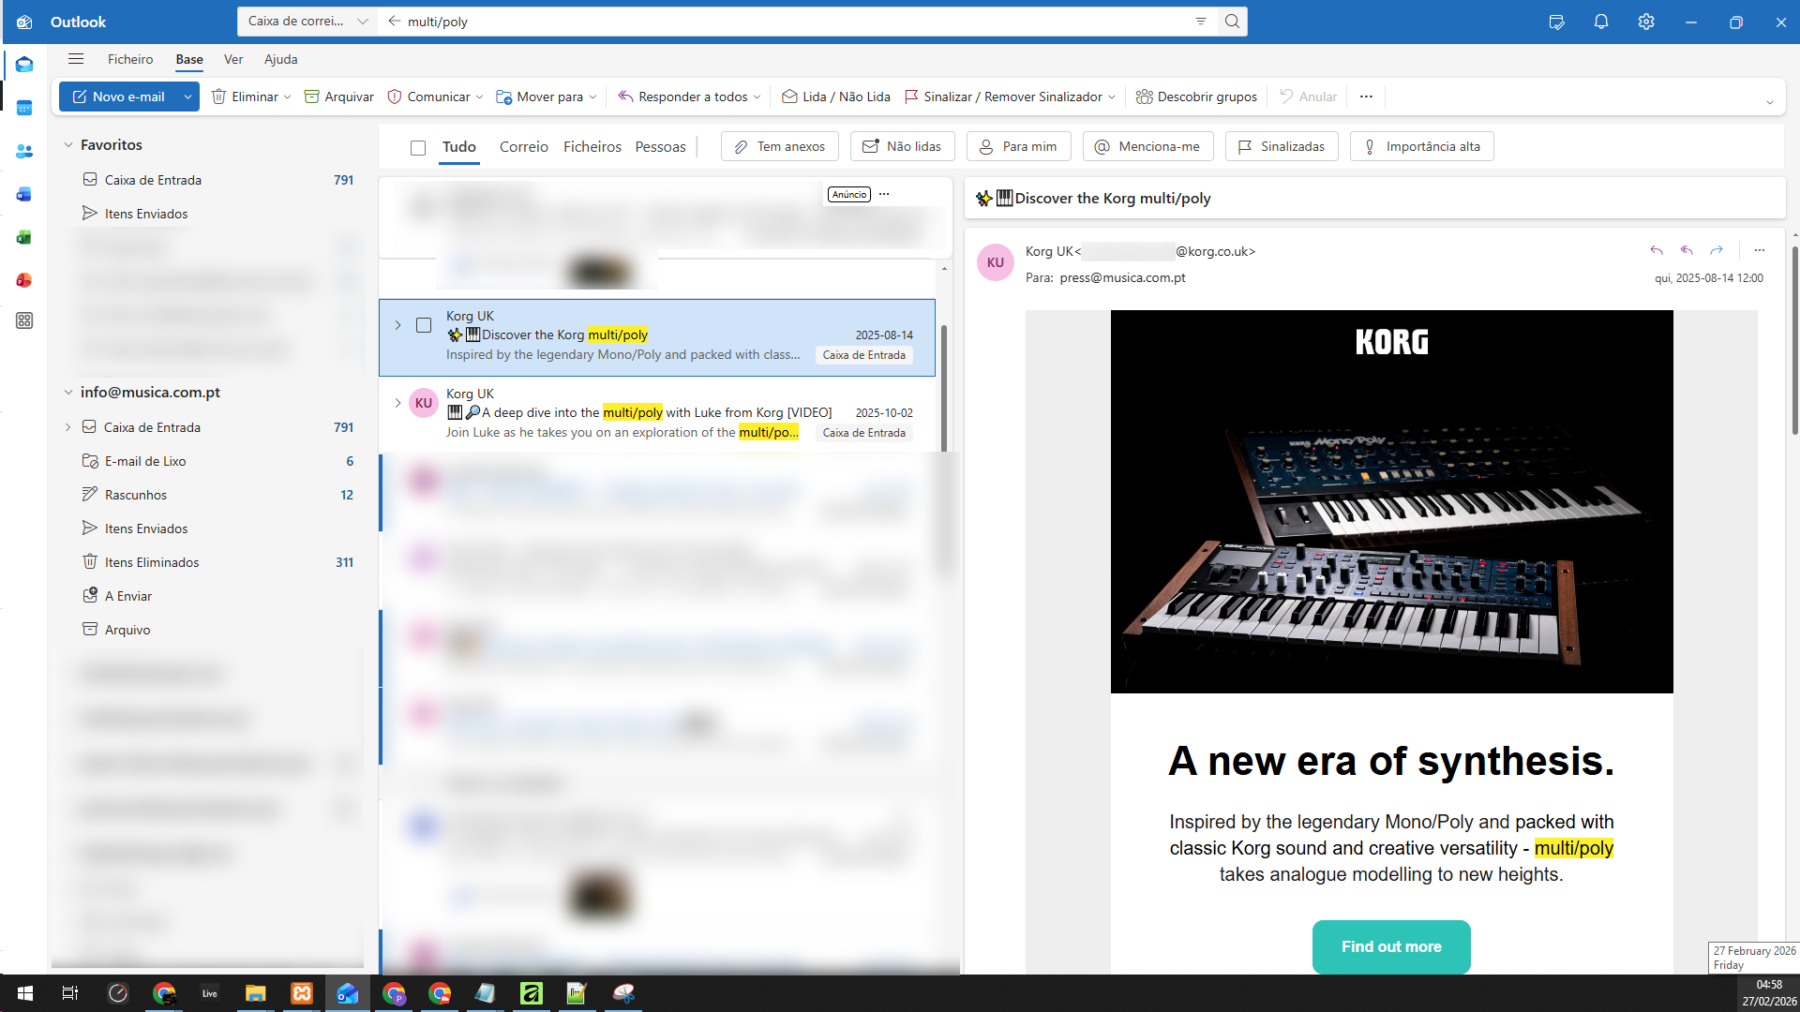Archive message with Arquivar
The height and width of the screenshot is (1012, 1800).
(338, 97)
